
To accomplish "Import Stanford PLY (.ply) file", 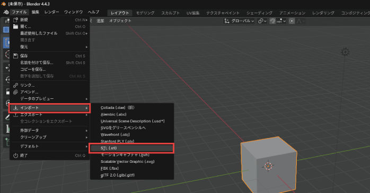I will [x=132, y=141].
